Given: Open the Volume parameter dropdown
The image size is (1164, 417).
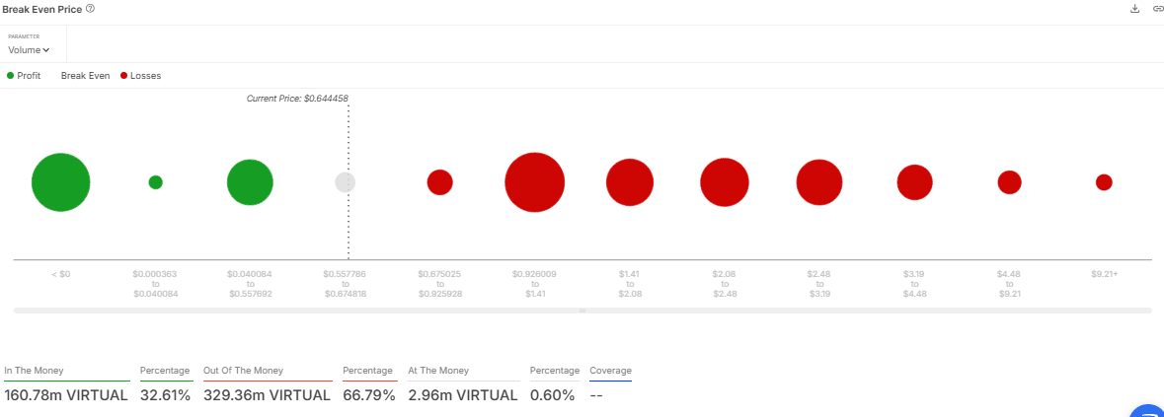Looking at the screenshot, I should [29, 49].
